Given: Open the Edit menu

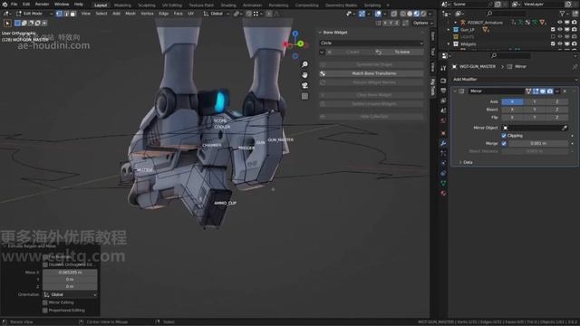Looking at the screenshot, I should tap(26, 4).
